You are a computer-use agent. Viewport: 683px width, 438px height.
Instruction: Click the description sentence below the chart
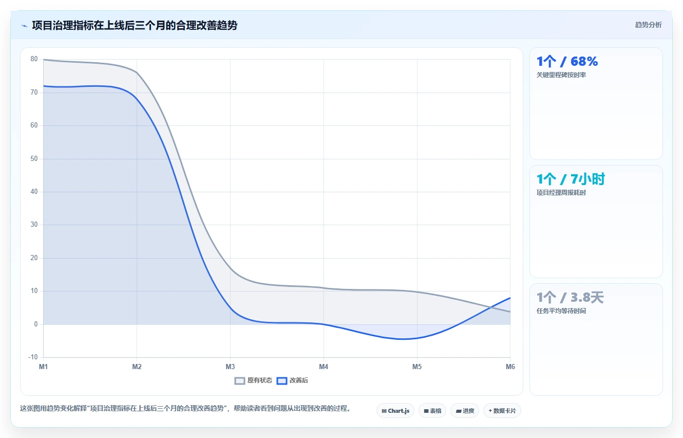point(185,409)
